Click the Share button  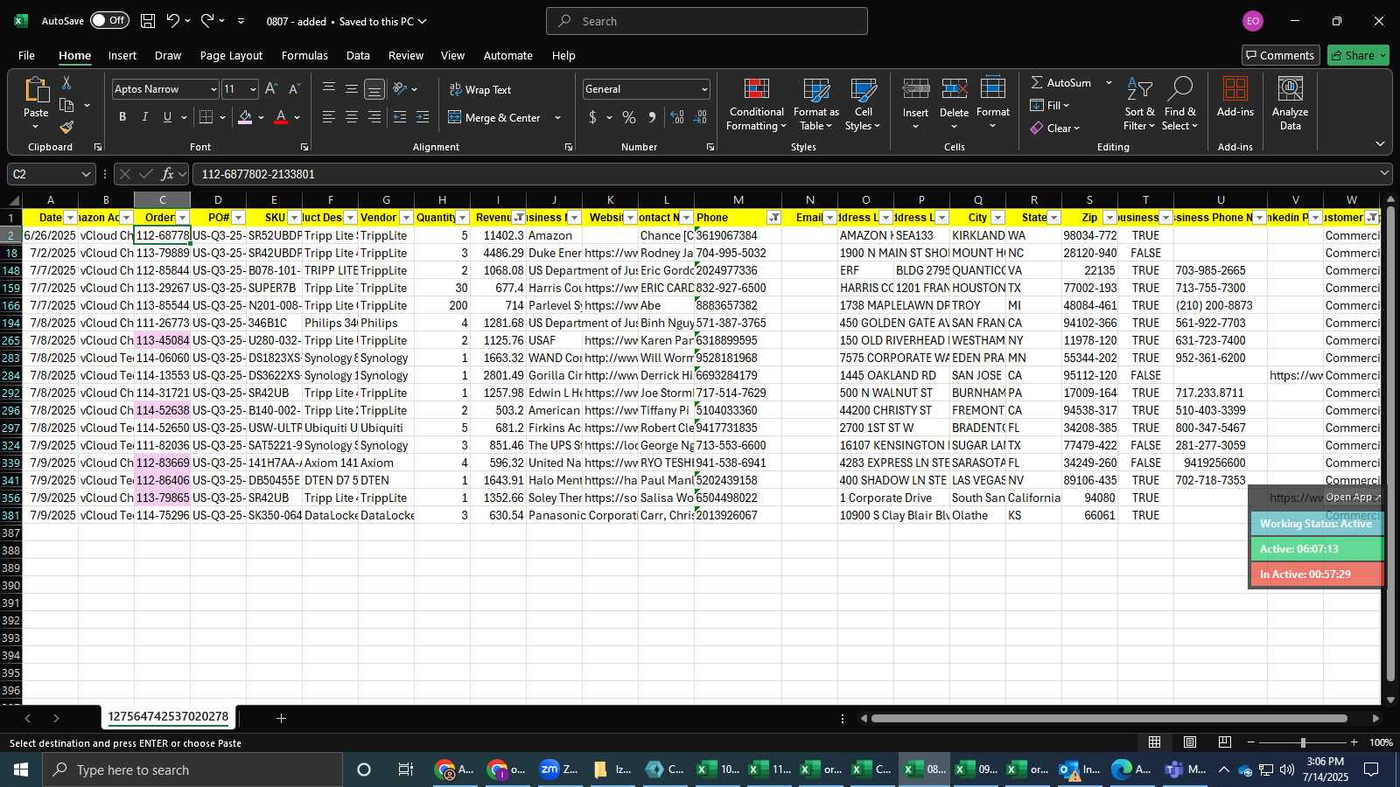(x=1358, y=55)
